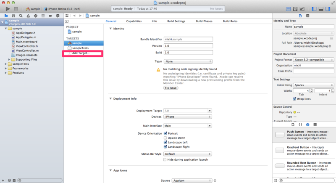Switch to the Build Settings tab

176,21
